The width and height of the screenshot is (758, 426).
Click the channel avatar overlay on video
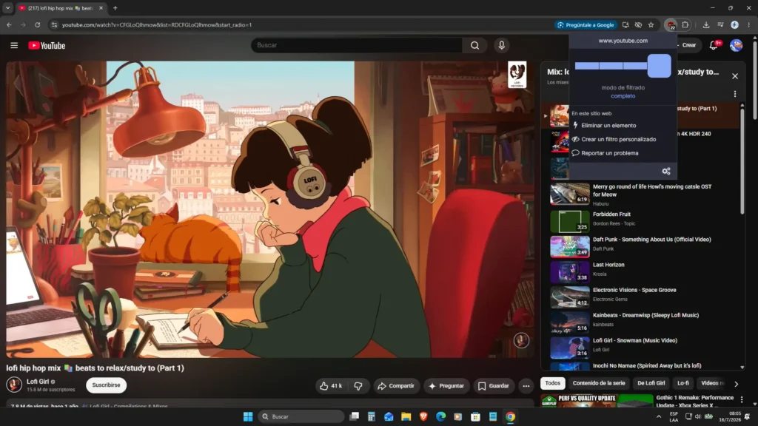point(521,340)
